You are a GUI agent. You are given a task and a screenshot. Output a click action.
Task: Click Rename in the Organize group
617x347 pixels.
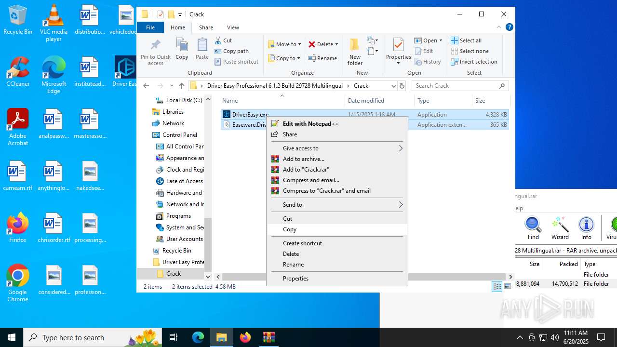tap(322, 58)
